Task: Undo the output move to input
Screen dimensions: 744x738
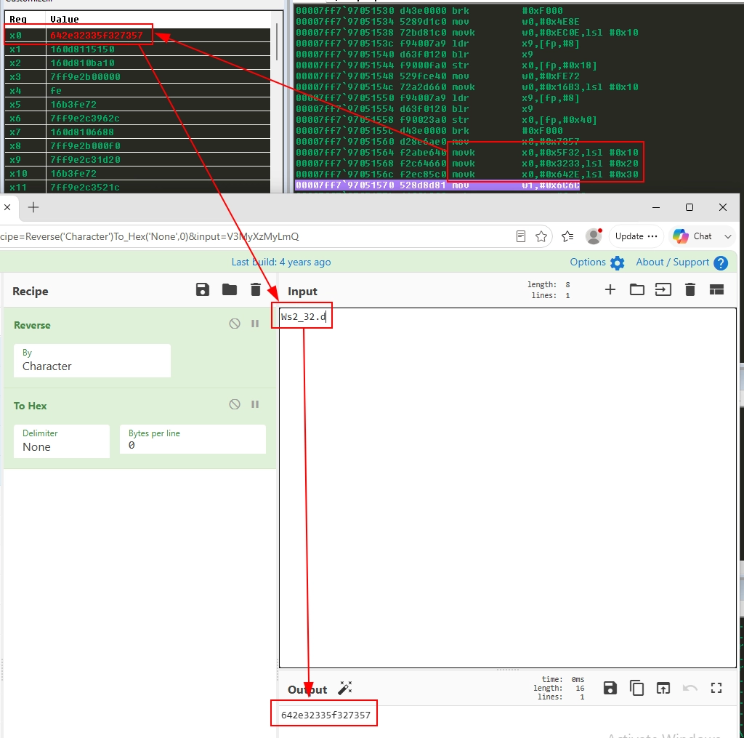Action: (690, 688)
